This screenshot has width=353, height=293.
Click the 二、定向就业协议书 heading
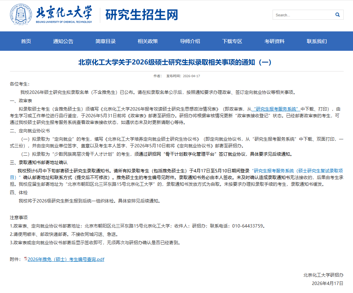[x=30, y=131]
